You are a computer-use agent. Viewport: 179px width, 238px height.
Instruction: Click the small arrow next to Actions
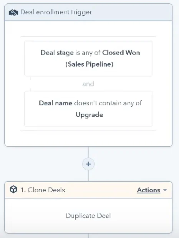click(x=165, y=190)
